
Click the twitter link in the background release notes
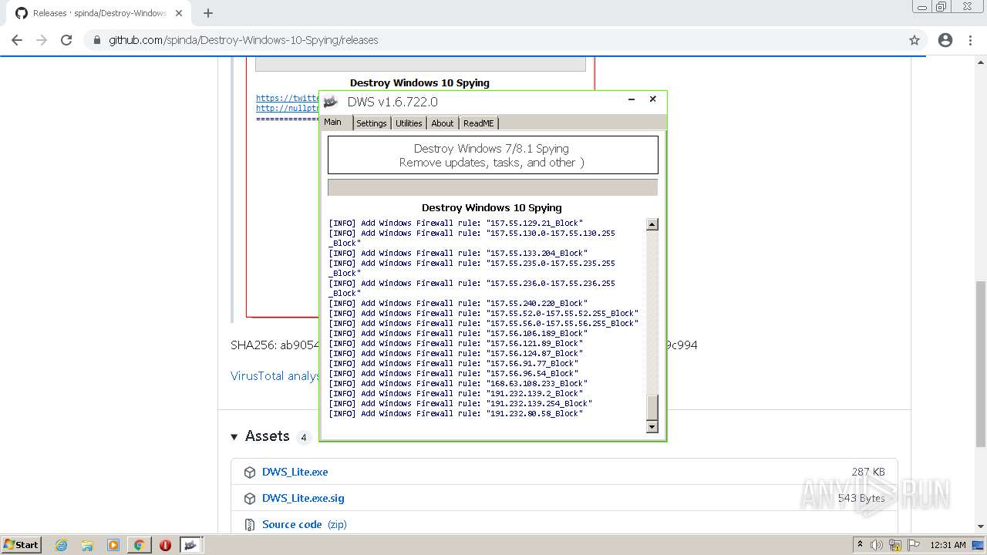point(288,98)
